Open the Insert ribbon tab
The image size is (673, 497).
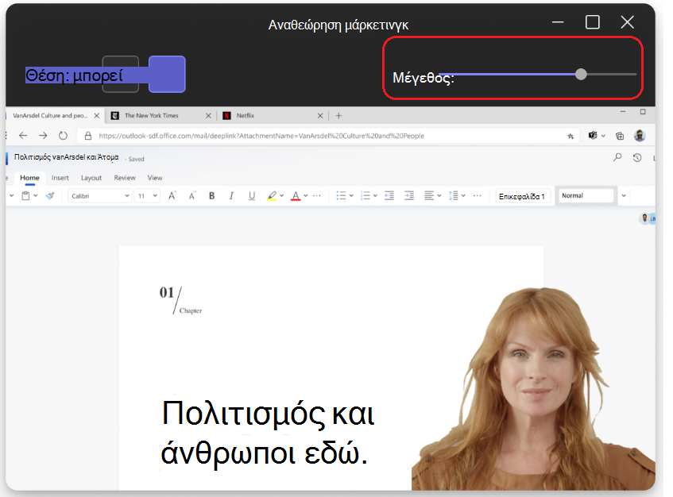tap(60, 178)
